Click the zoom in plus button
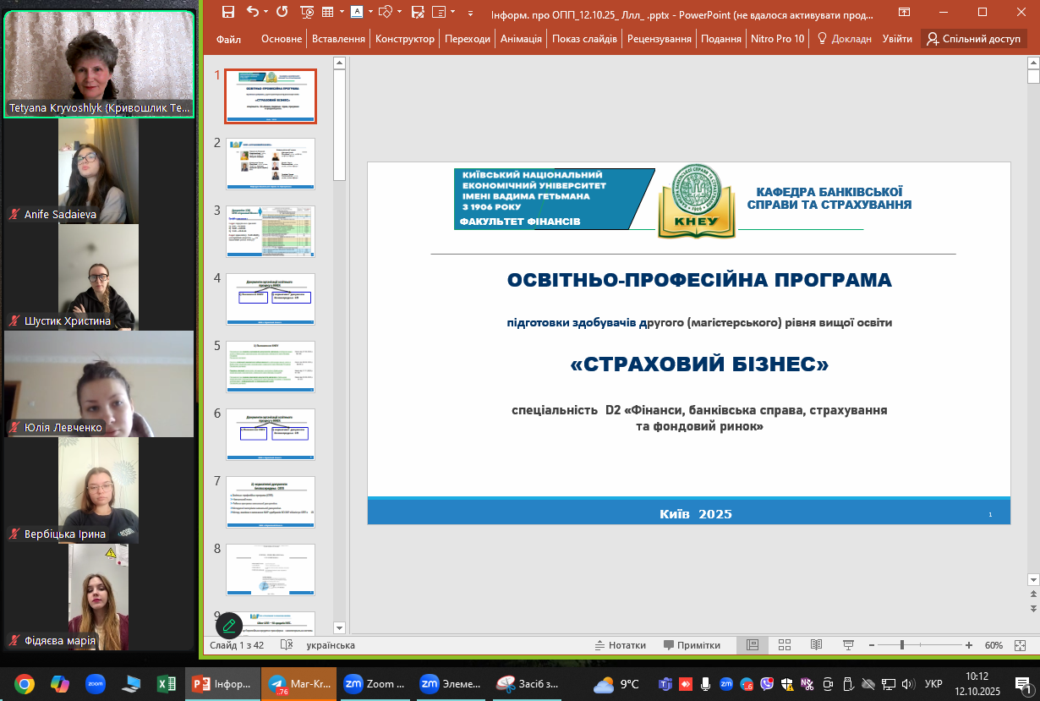Viewport: 1040px width, 701px height. [969, 645]
